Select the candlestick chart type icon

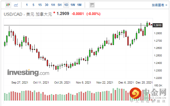coord(8,5)
